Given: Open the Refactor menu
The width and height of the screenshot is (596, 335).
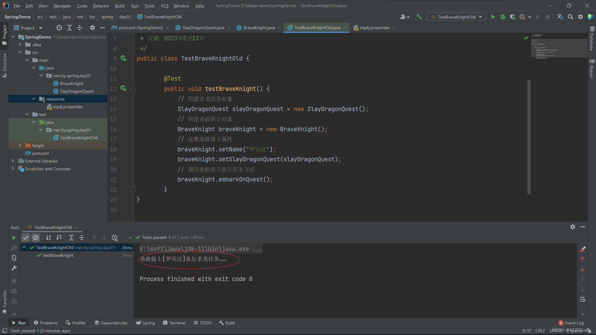Looking at the screenshot, I should 101,6.
